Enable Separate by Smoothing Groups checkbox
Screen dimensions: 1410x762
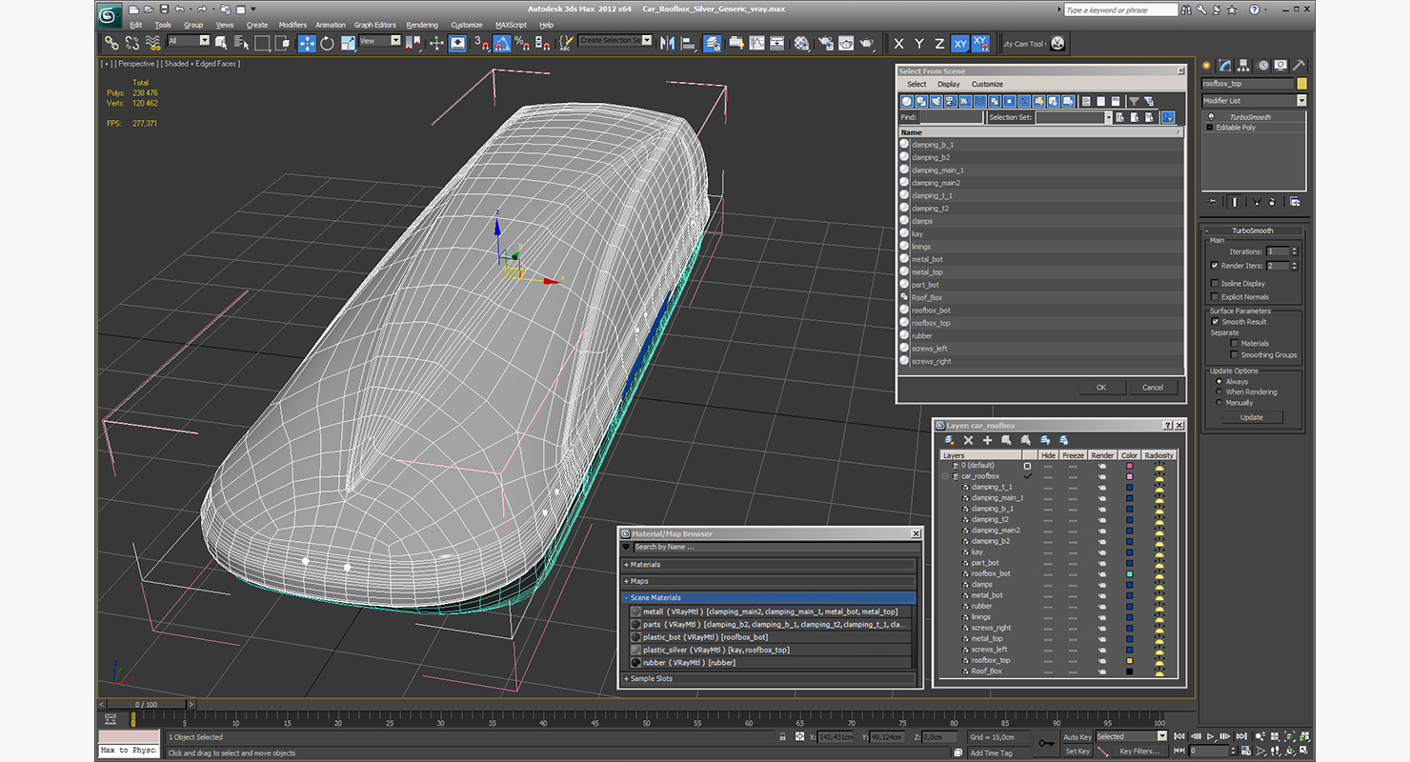click(1235, 355)
